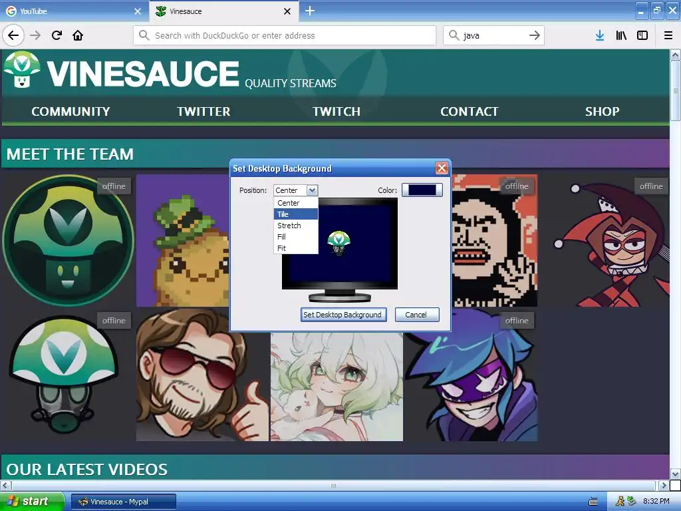
Task: Click the OUR LATEST VIDEOS heading
Action: (87, 470)
